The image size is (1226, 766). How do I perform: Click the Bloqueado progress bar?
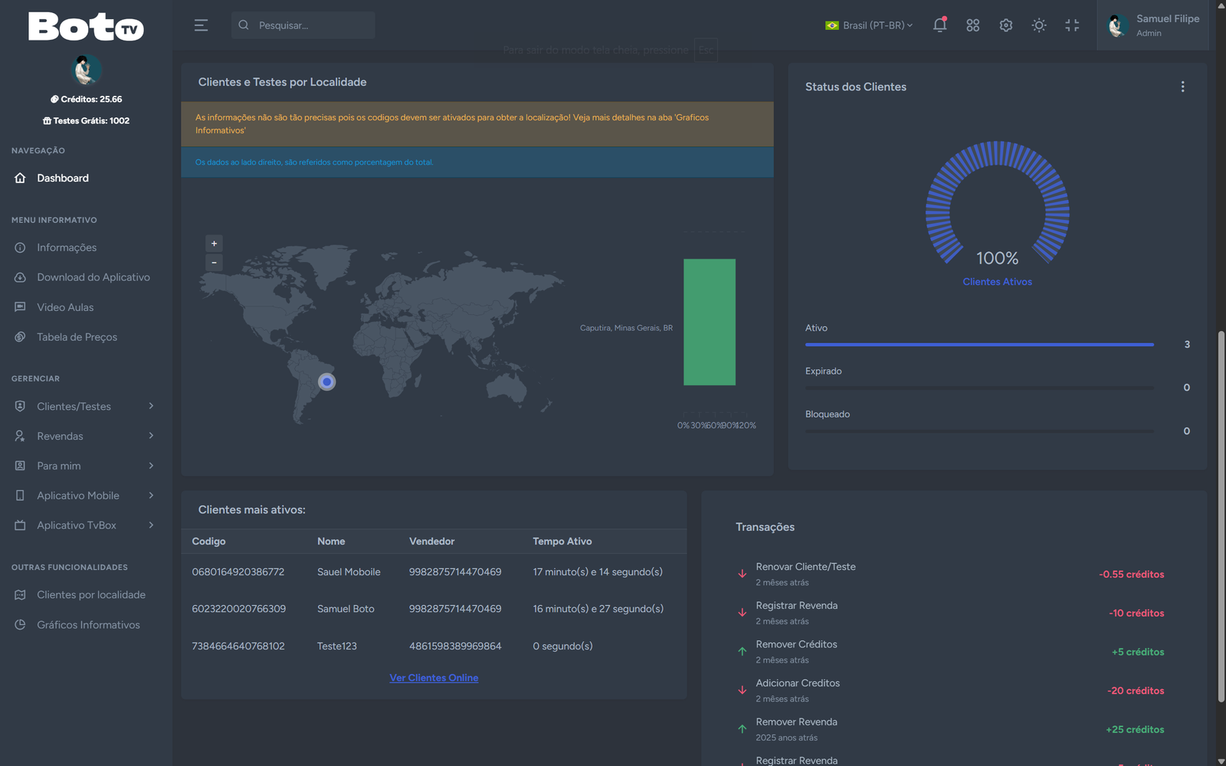point(979,431)
